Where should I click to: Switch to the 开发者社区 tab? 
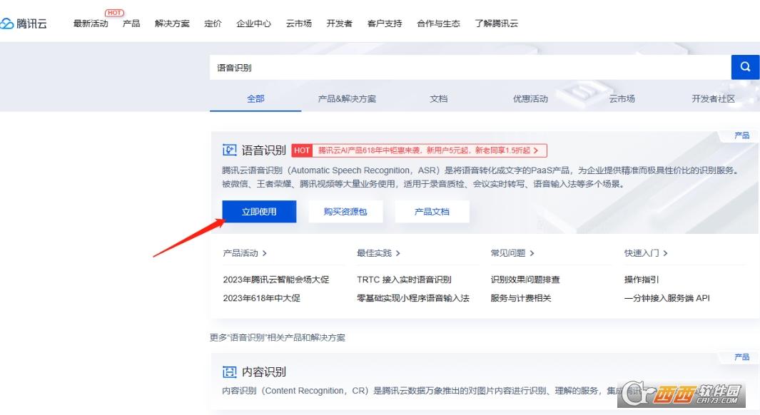pyautogui.click(x=713, y=99)
